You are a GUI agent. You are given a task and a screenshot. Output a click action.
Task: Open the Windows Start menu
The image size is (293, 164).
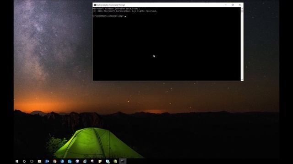[x=17, y=161]
